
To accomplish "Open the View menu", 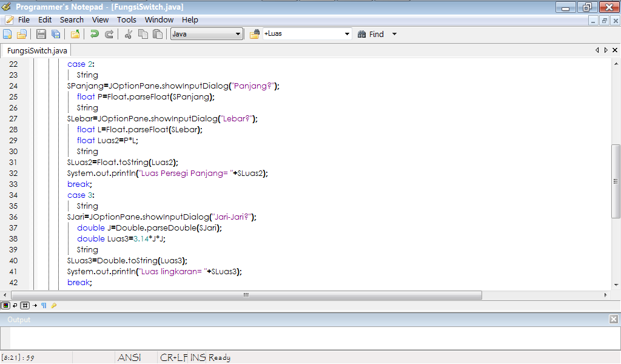I will tap(100, 20).
